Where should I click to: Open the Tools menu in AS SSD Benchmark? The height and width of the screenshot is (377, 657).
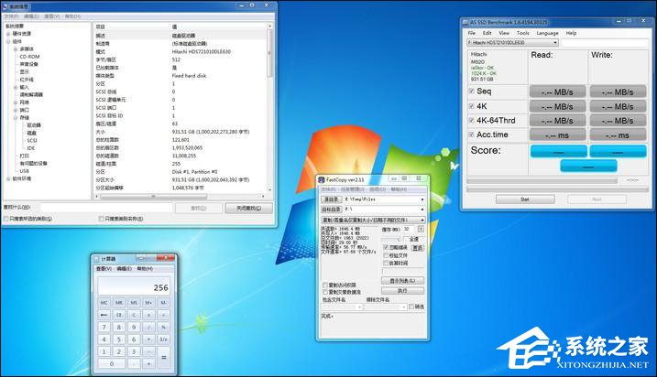tap(522, 33)
